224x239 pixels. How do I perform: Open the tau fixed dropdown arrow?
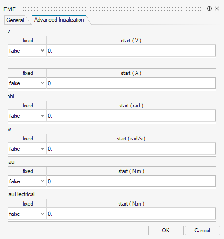coord(42,181)
